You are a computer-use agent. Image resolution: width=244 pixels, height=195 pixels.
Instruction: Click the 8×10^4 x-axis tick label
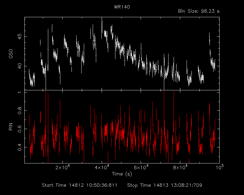point(180,167)
